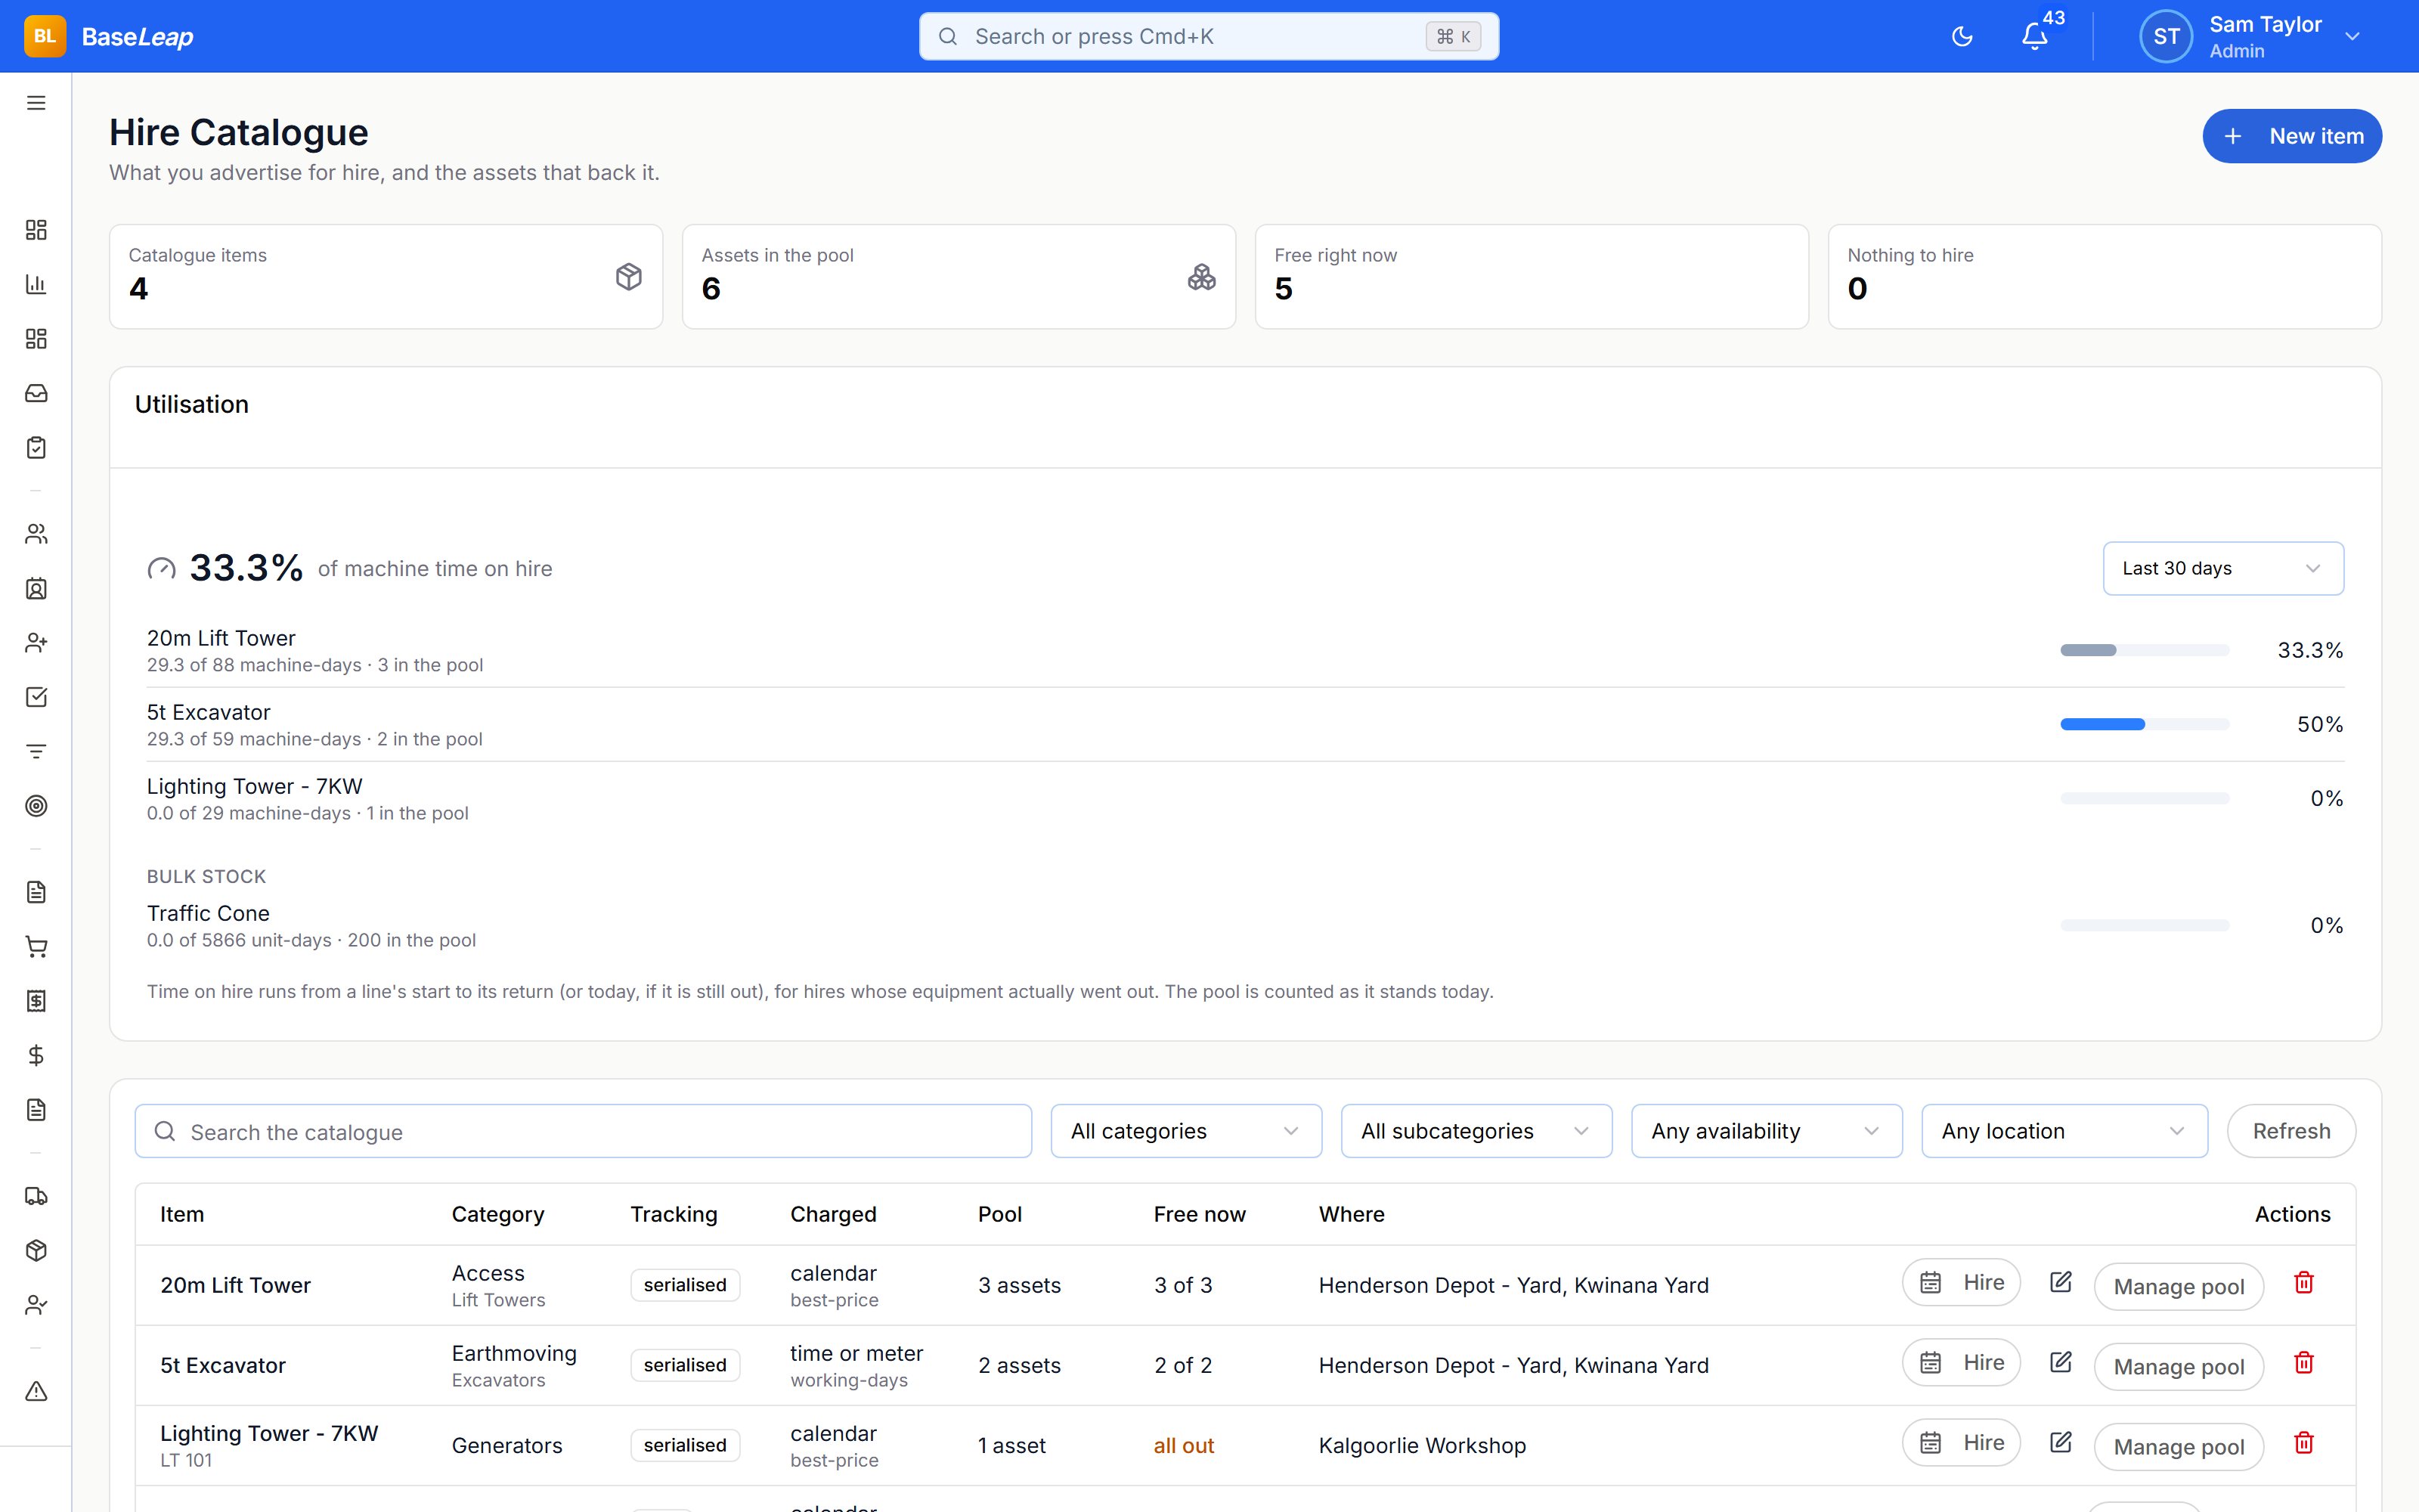The image size is (2419, 1512).
Task: Edit the 5t Excavator item
Action: (2060, 1362)
